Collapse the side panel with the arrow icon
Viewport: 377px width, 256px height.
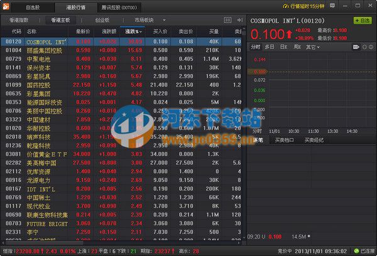pos(240,20)
